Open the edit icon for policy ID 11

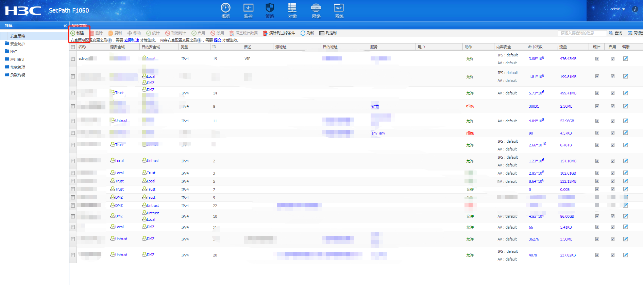[x=626, y=121]
